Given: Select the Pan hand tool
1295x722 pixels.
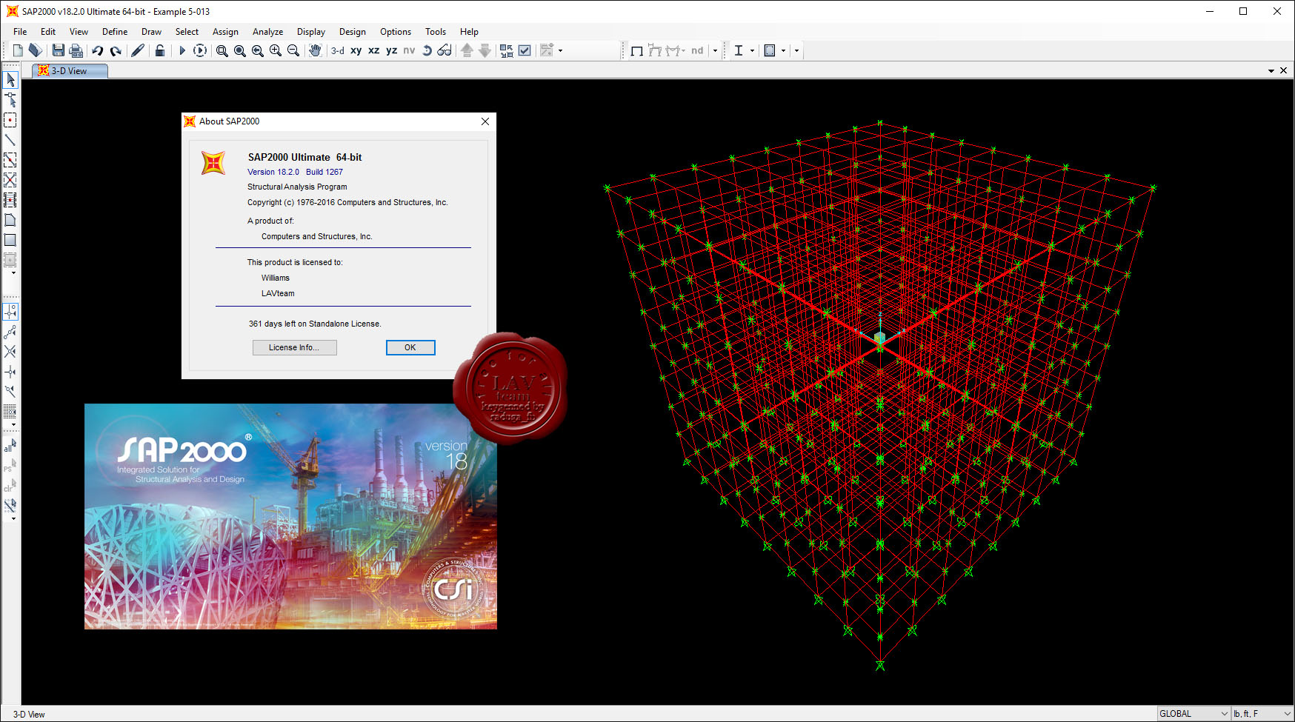Looking at the screenshot, I should [315, 50].
